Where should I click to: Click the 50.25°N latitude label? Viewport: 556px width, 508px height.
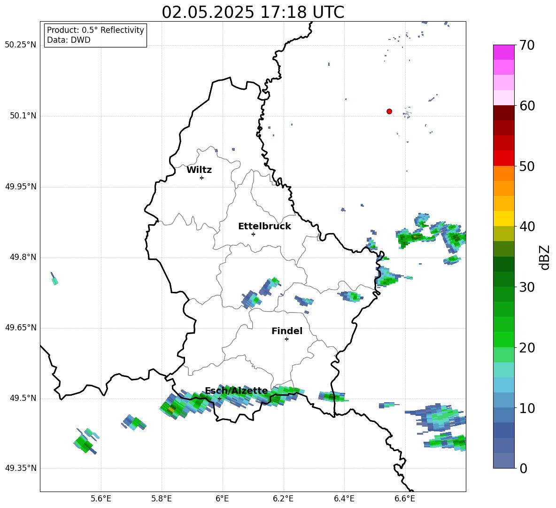pos(21,45)
